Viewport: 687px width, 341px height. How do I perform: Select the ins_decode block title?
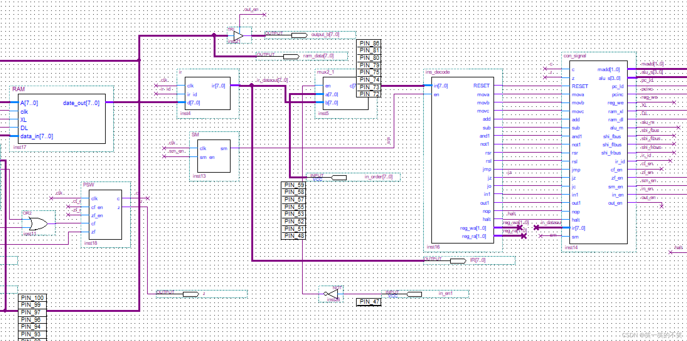click(437, 72)
